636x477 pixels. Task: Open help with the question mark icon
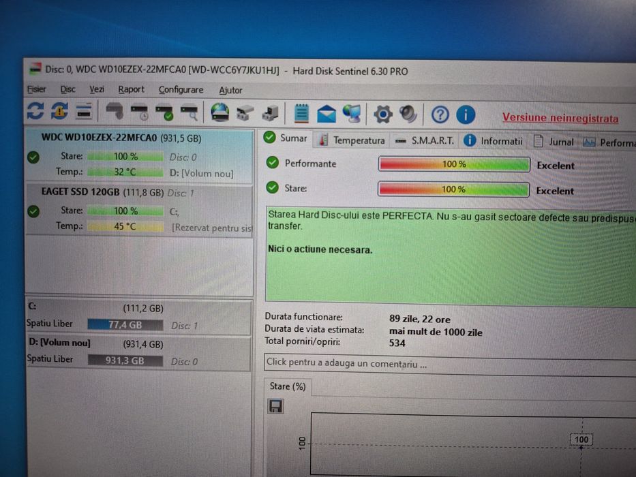[440, 114]
